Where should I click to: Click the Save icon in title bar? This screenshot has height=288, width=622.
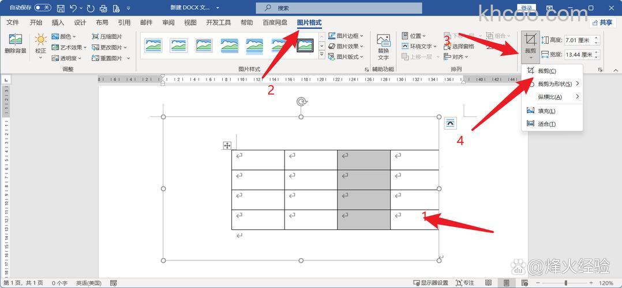point(61,8)
